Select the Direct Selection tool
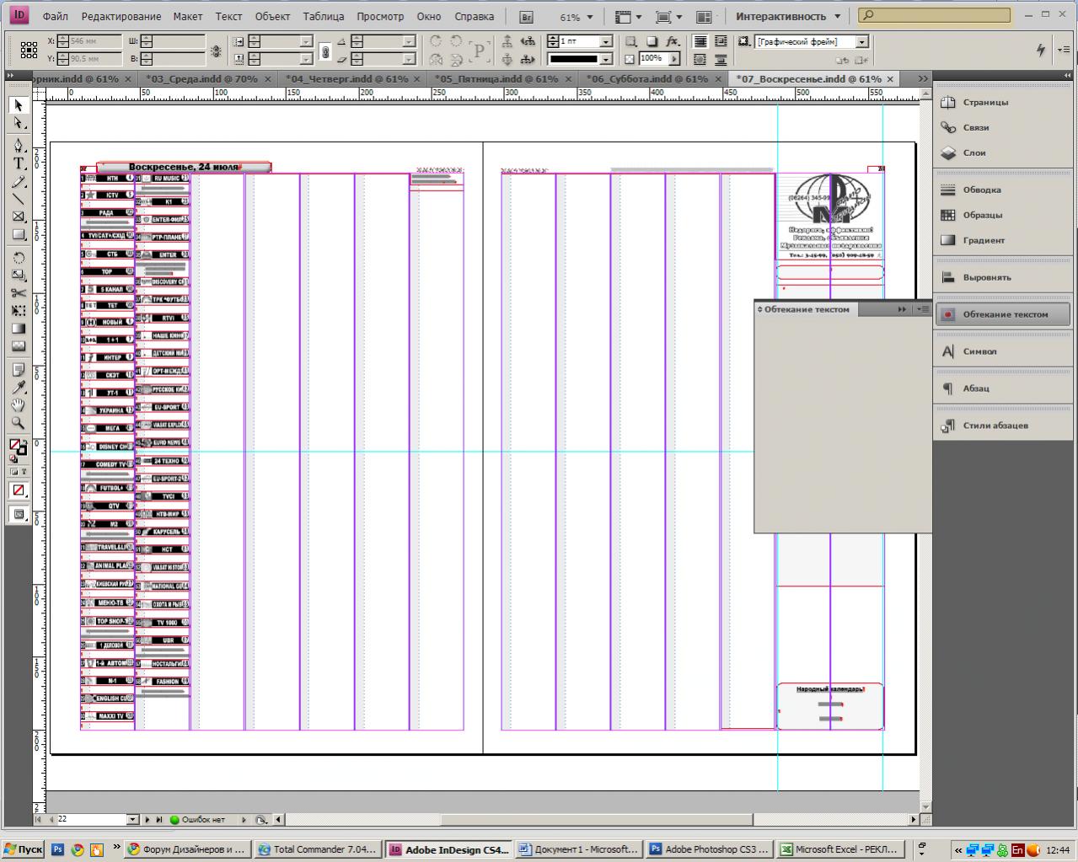This screenshot has width=1078, height=862. pos(19,123)
